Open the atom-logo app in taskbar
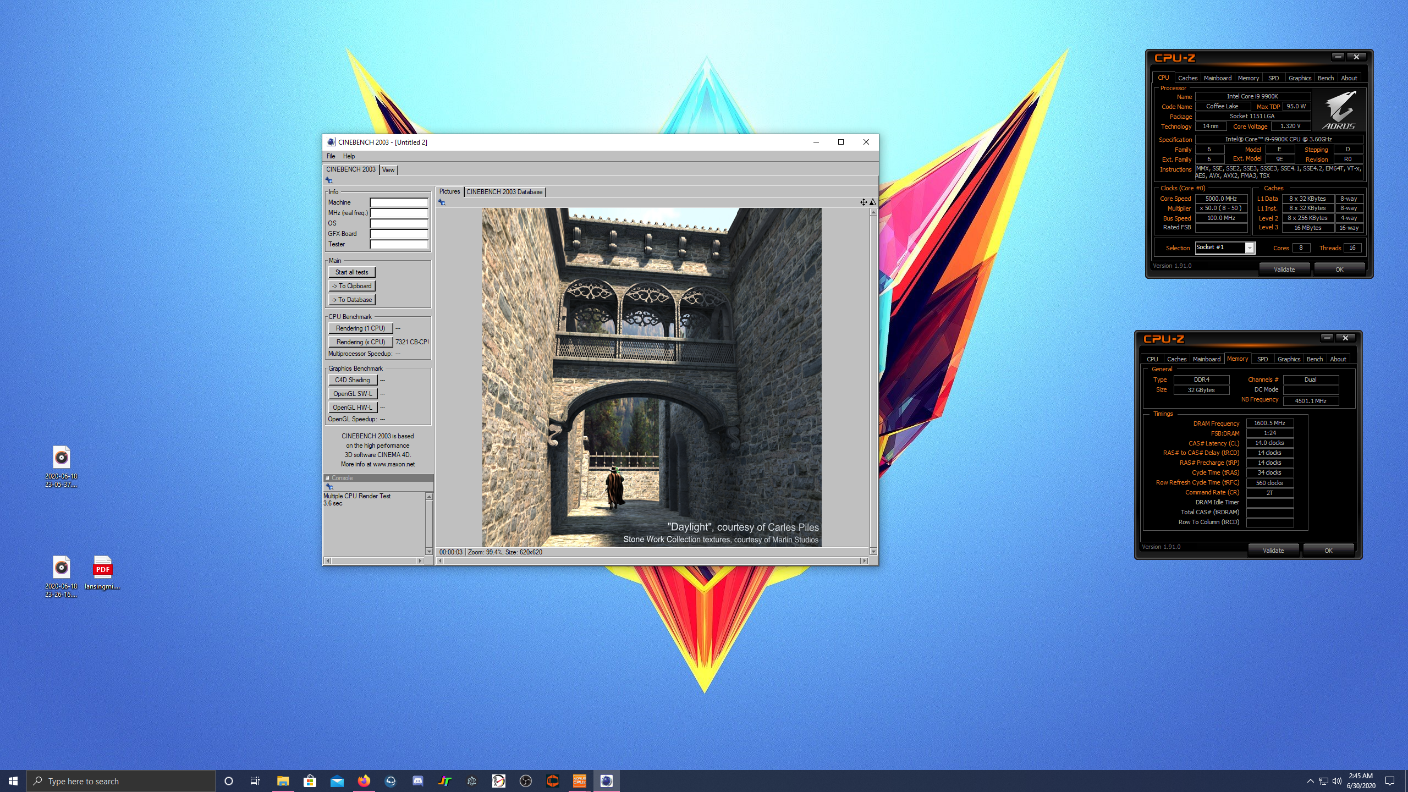Image resolution: width=1408 pixels, height=792 pixels. (x=471, y=781)
